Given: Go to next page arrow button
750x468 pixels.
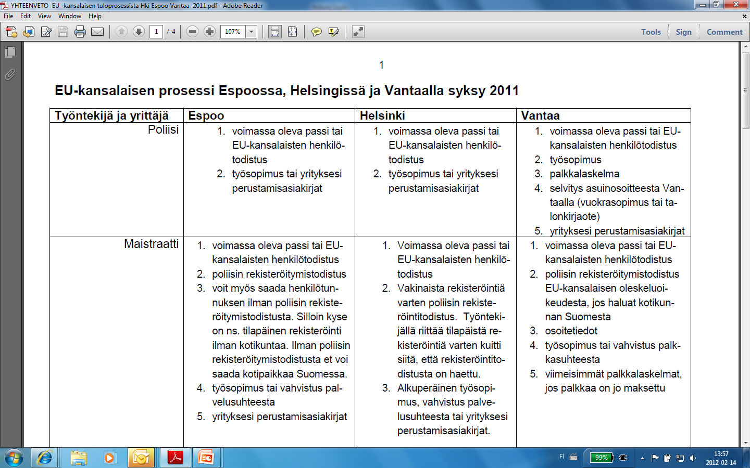Looking at the screenshot, I should (139, 32).
